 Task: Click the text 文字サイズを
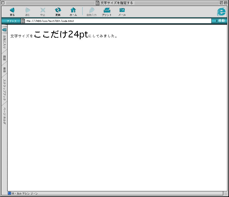tap(22, 36)
